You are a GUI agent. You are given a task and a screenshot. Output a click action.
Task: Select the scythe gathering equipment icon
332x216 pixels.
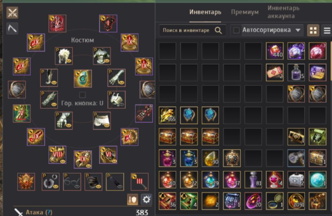(x=13, y=28)
